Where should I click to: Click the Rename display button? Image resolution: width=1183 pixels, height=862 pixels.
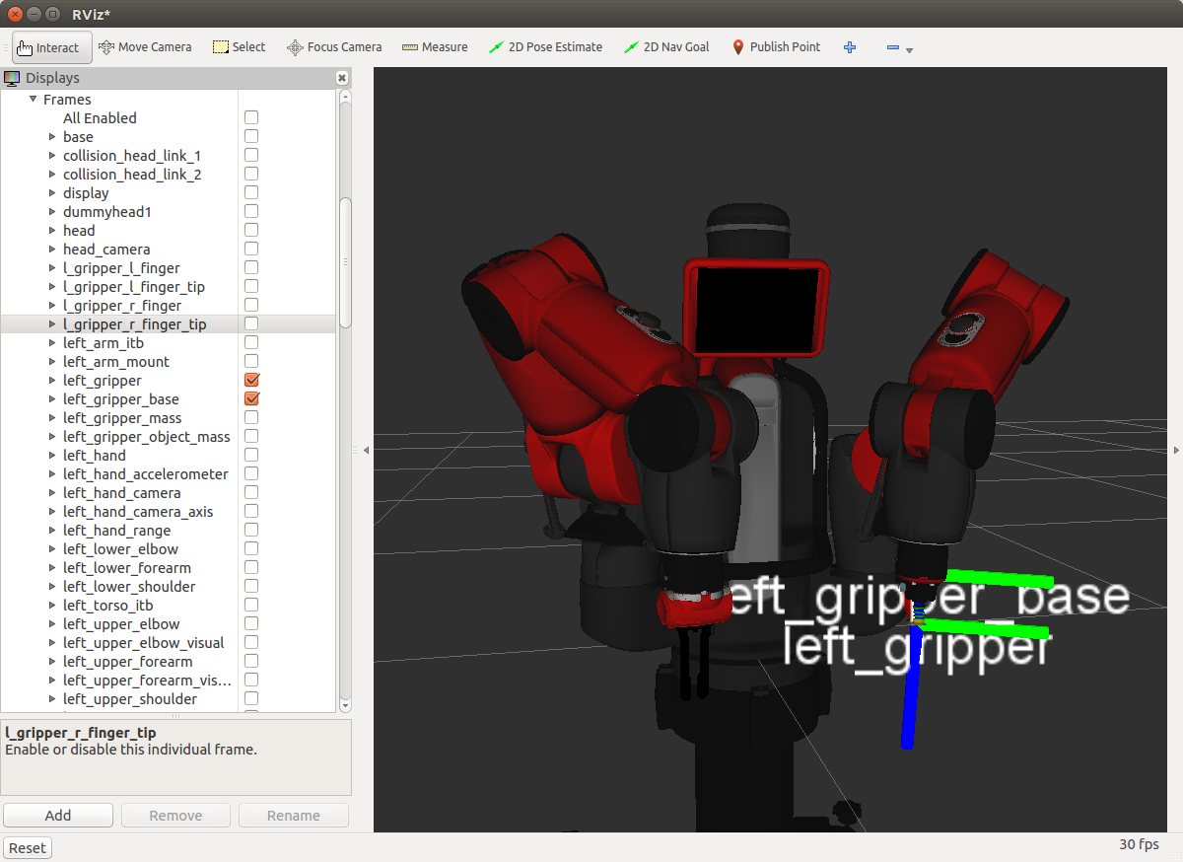[x=294, y=815]
